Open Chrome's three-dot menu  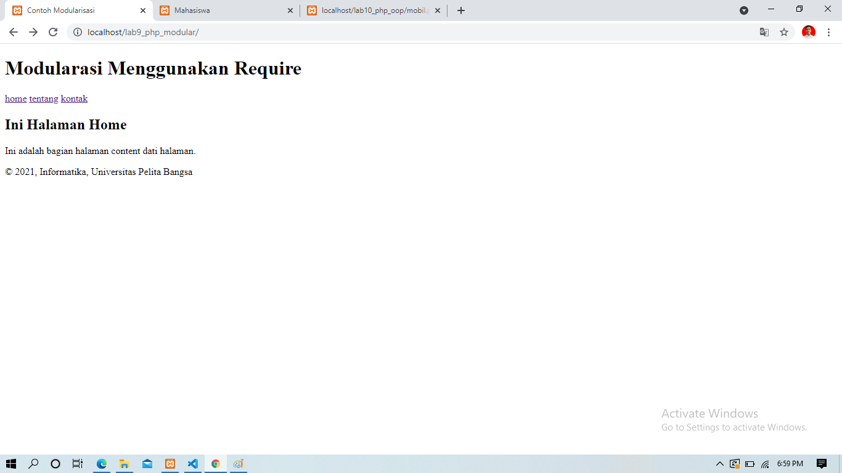tap(828, 32)
